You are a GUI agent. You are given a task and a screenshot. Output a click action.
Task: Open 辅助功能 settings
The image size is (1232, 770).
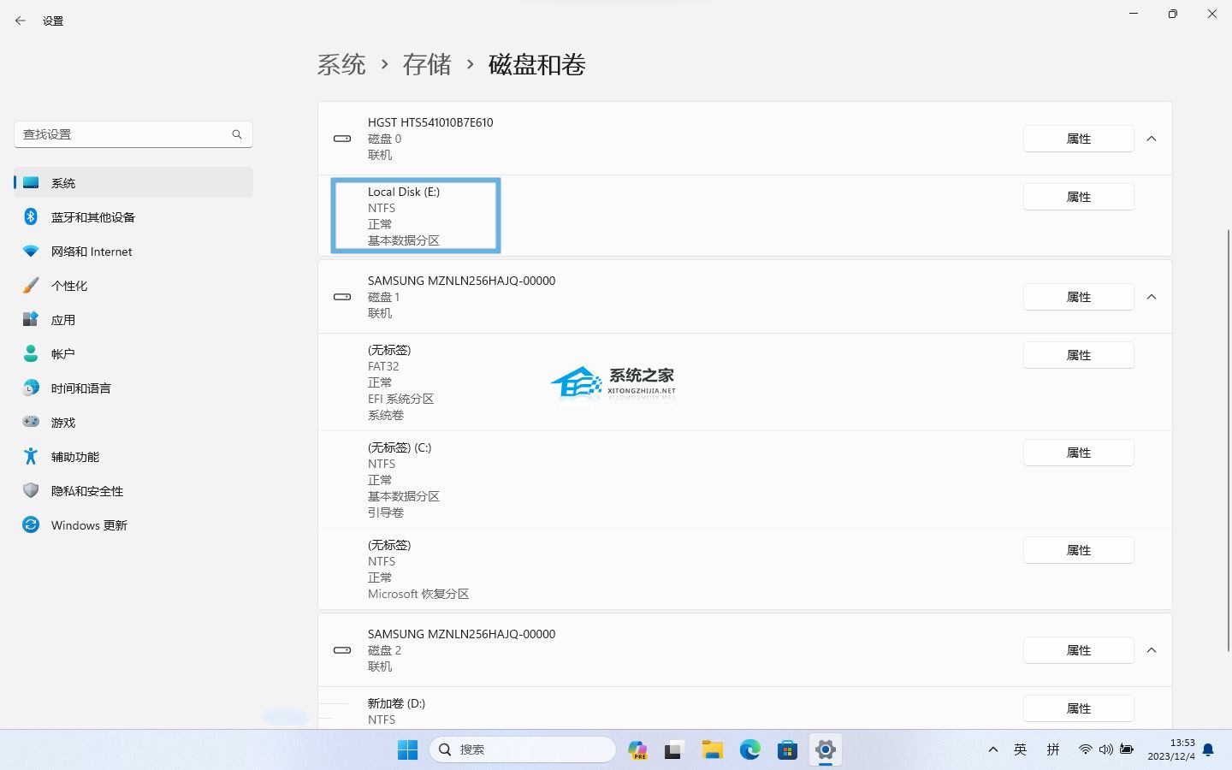click(133, 457)
